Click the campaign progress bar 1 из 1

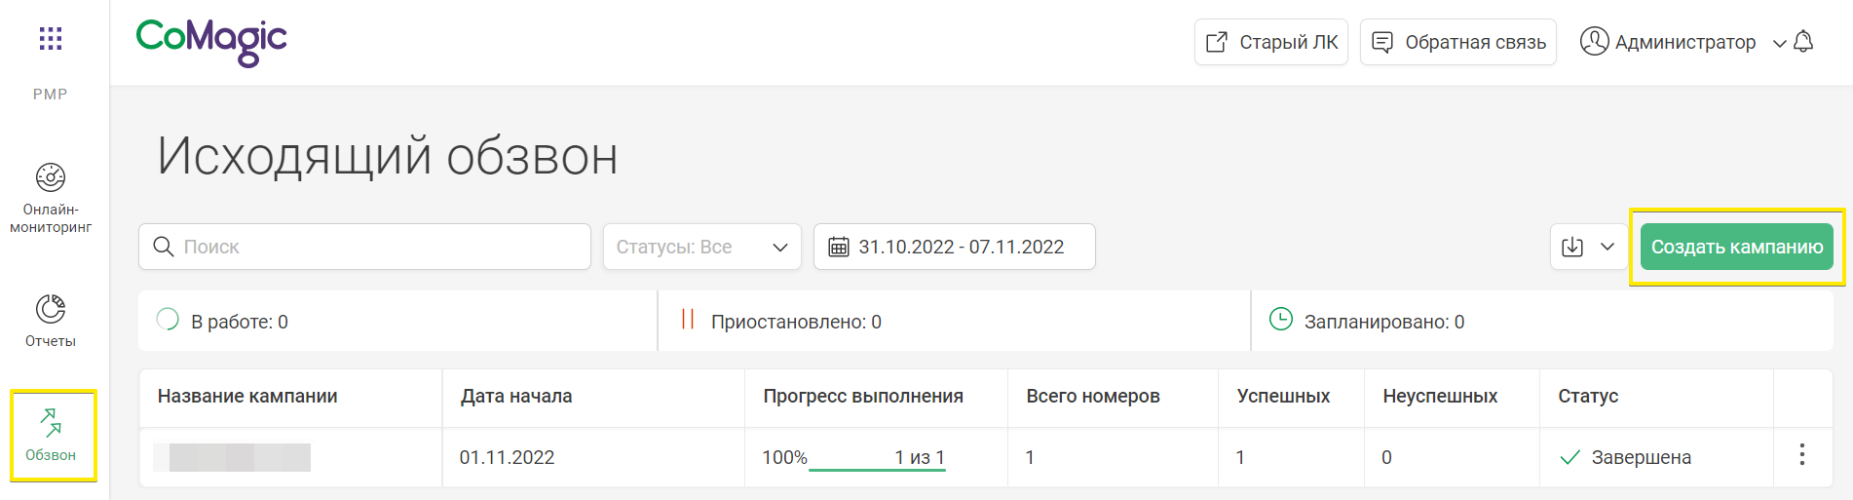tap(877, 467)
